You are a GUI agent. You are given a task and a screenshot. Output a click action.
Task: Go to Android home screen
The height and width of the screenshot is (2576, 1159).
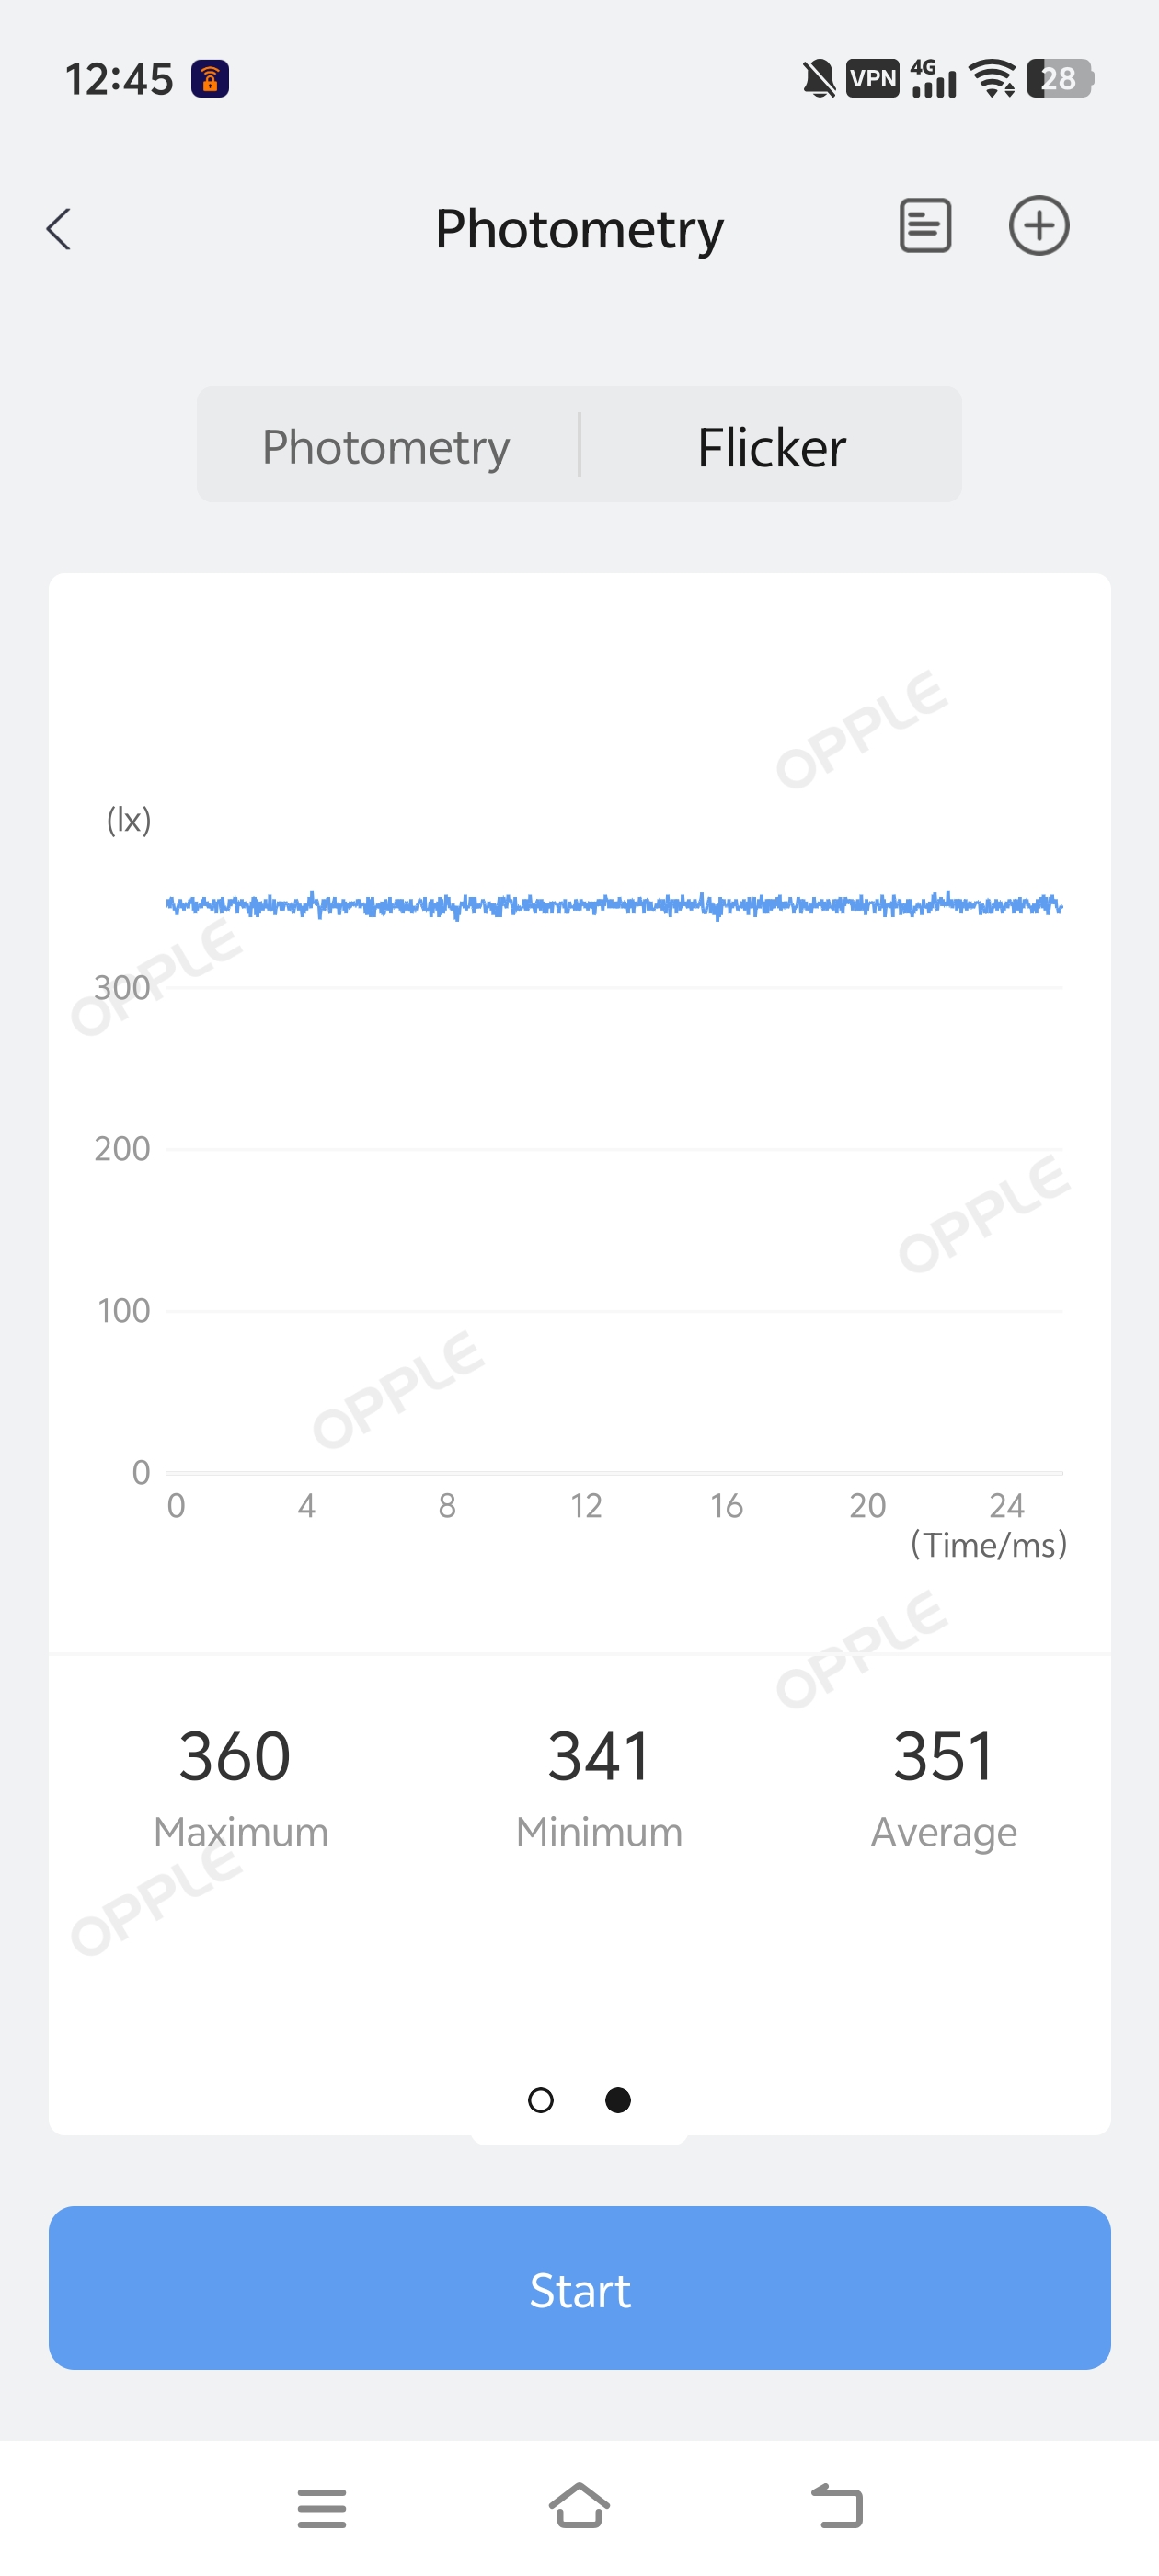click(579, 2506)
